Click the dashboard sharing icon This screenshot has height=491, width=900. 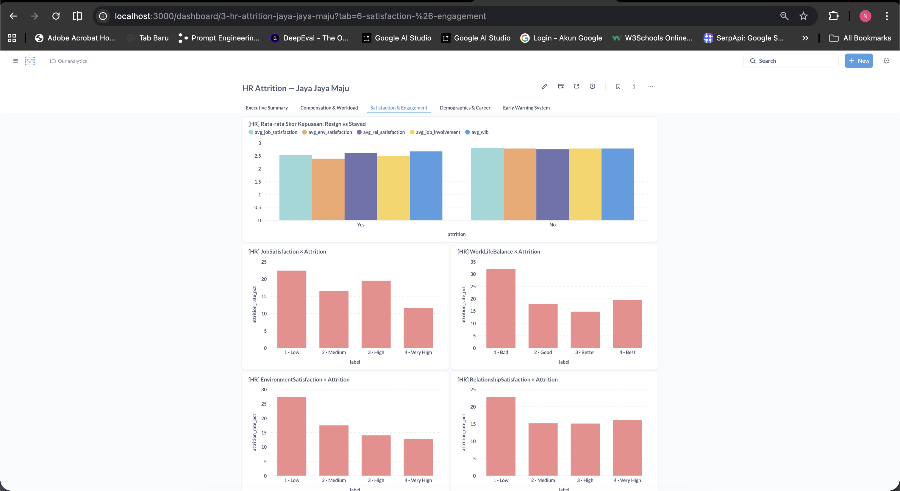[x=577, y=86]
